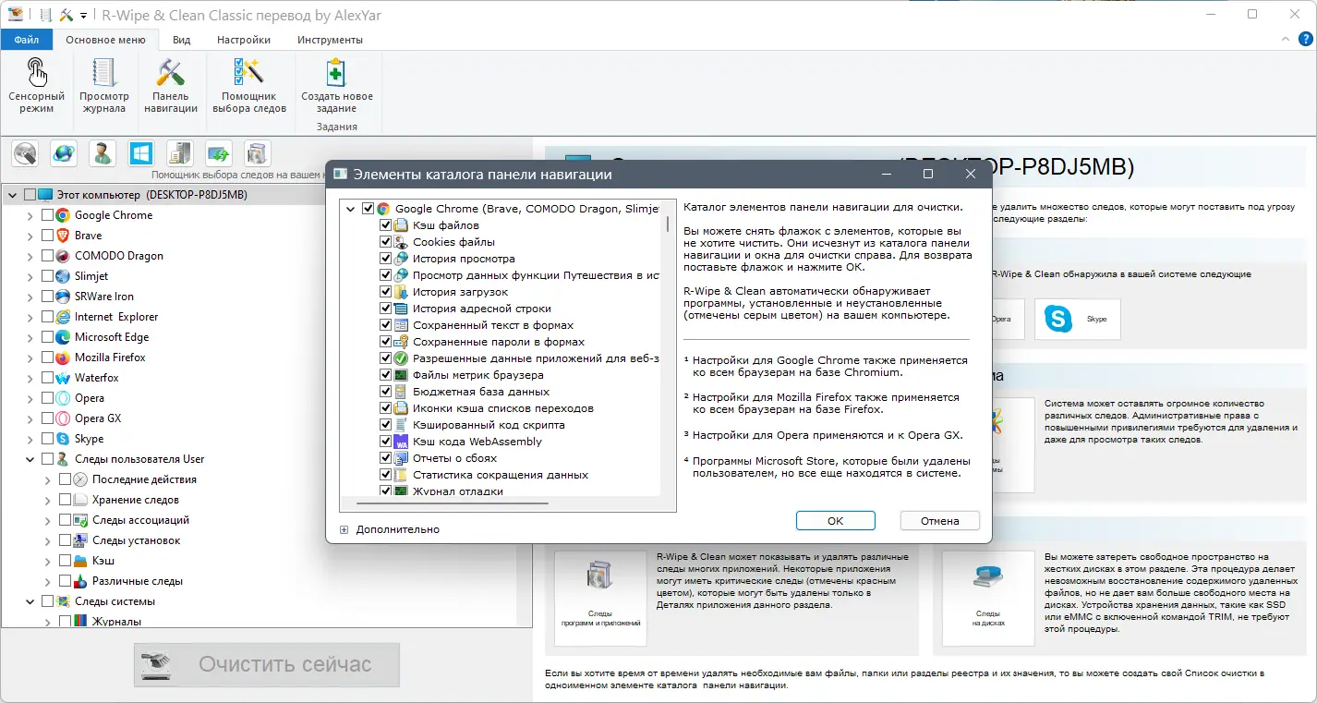1317x703 pixels.
Task: Click the Windows logo icon above the tree
Action: 141,152
